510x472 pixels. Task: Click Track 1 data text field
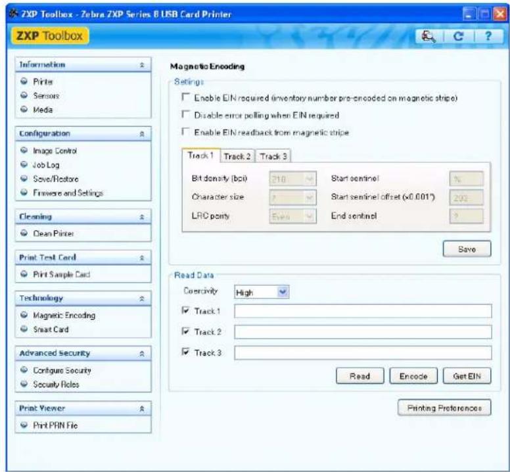coord(363,312)
